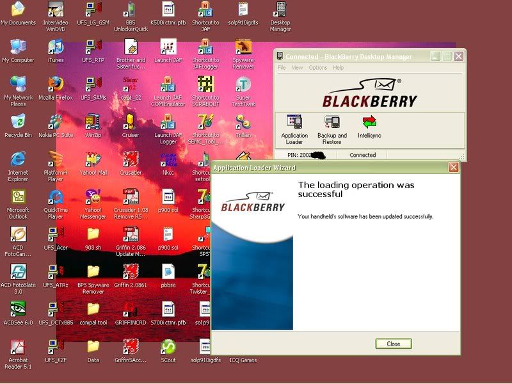
Task: Select the Nkcc desktop shortcut
Action: [168, 164]
